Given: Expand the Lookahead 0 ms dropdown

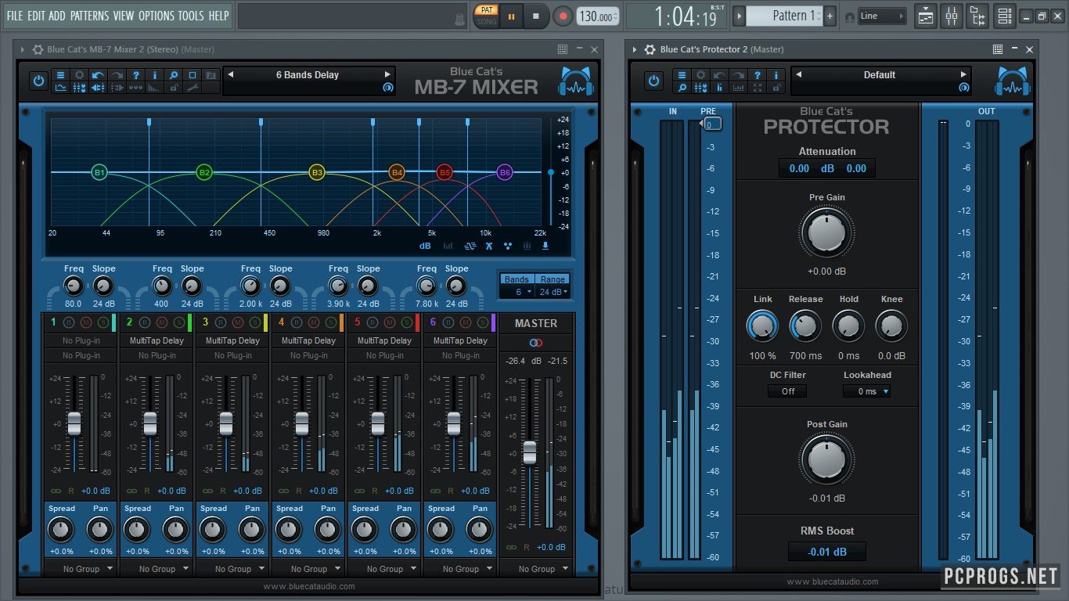Looking at the screenshot, I should [867, 391].
